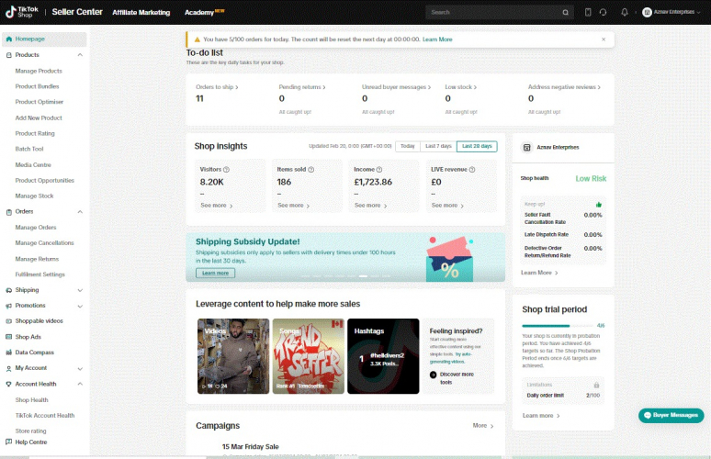Click Learn More under shop health rates
711x459 pixels.
[539, 273]
